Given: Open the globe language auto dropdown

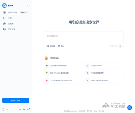Looking at the screenshot, I should click(x=61, y=46).
